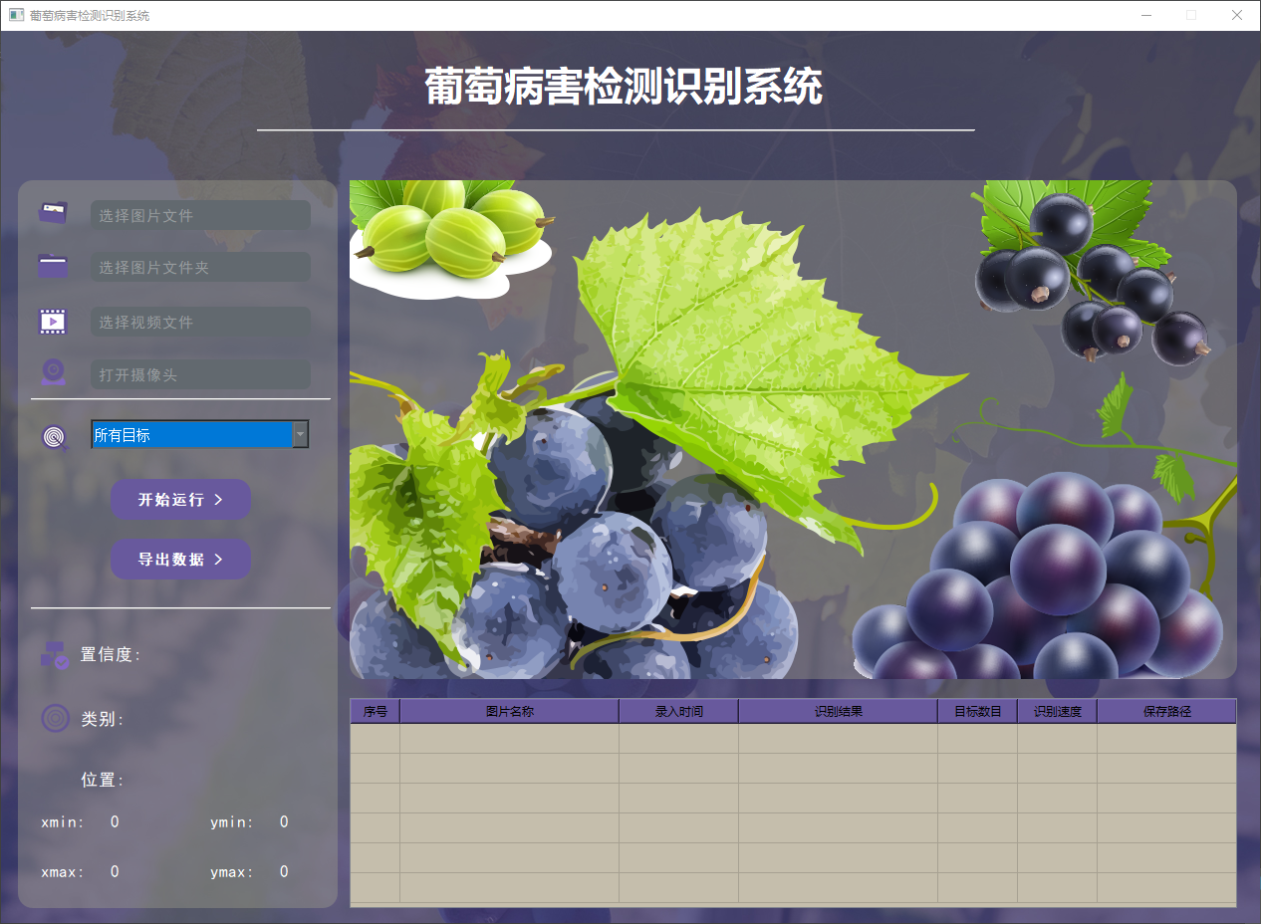This screenshot has height=924, width=1261.
Task: Click the confidence (置信度) icon
Action: pos(54,654)
